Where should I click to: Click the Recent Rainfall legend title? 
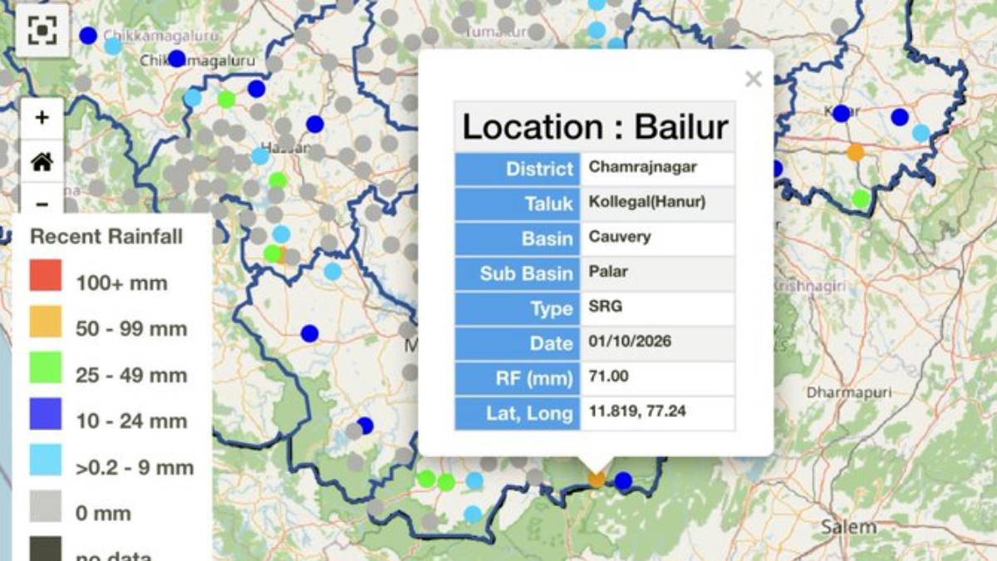tap(106, 237)
